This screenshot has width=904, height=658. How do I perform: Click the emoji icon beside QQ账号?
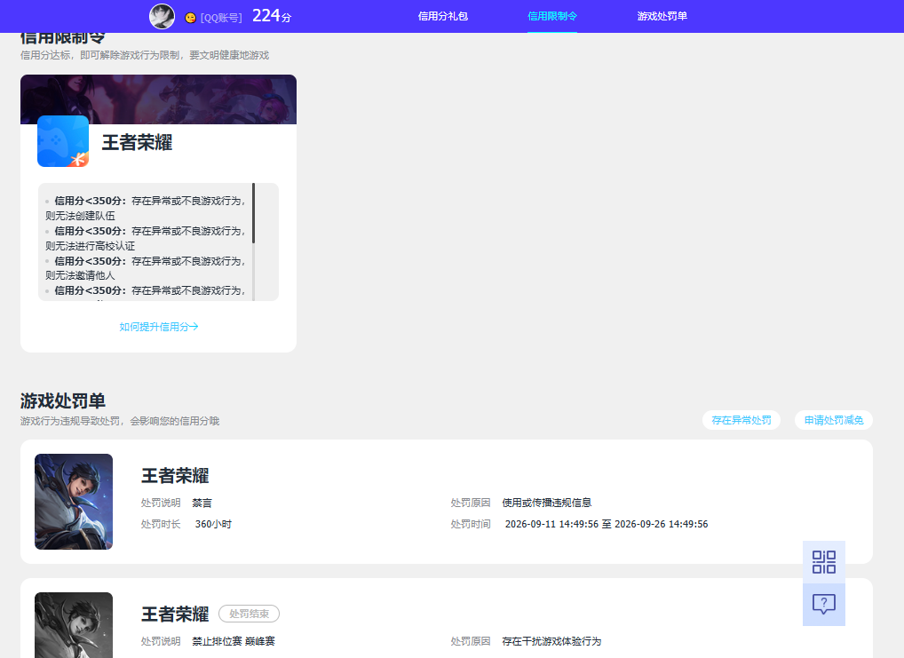pos(190,18)
